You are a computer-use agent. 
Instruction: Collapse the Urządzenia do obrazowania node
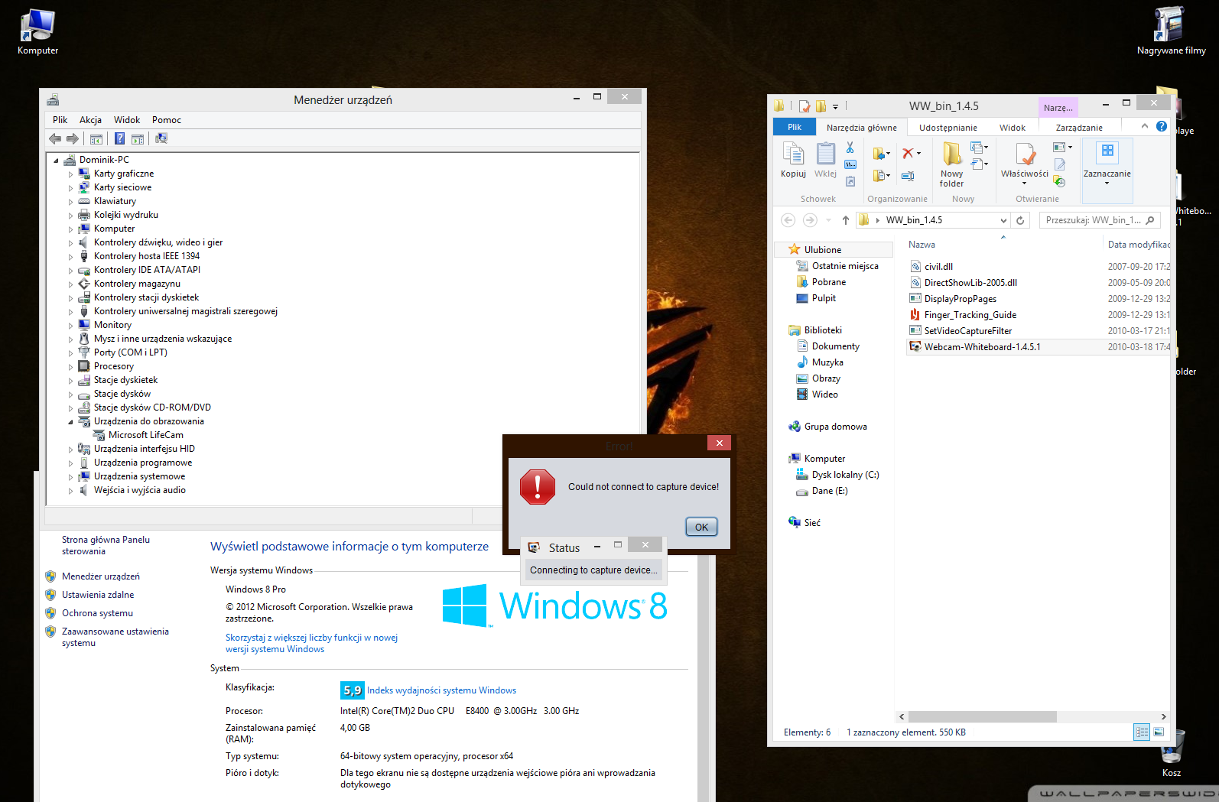click(x=70, y=422)
